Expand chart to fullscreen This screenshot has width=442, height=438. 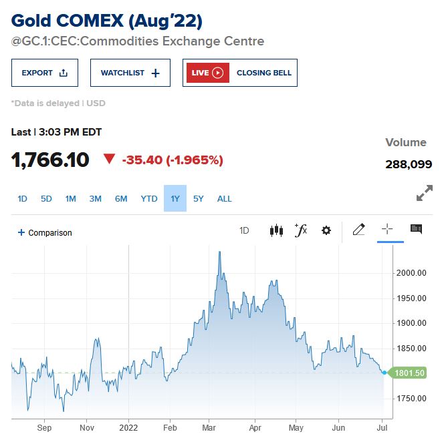point(424,194)
